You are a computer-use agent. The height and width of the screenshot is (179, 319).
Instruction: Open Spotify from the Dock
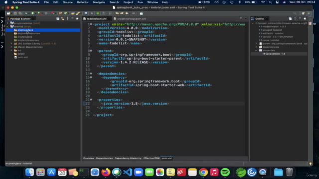(x=225, y=172)
